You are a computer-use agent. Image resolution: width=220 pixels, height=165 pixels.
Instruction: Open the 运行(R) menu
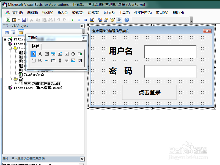(109, 13)
